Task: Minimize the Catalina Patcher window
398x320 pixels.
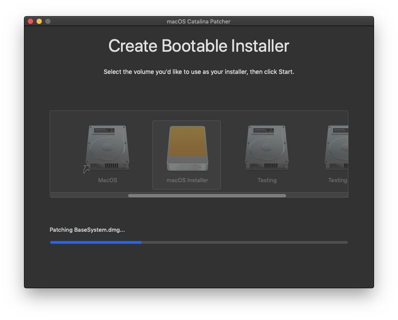Action: 39,21
